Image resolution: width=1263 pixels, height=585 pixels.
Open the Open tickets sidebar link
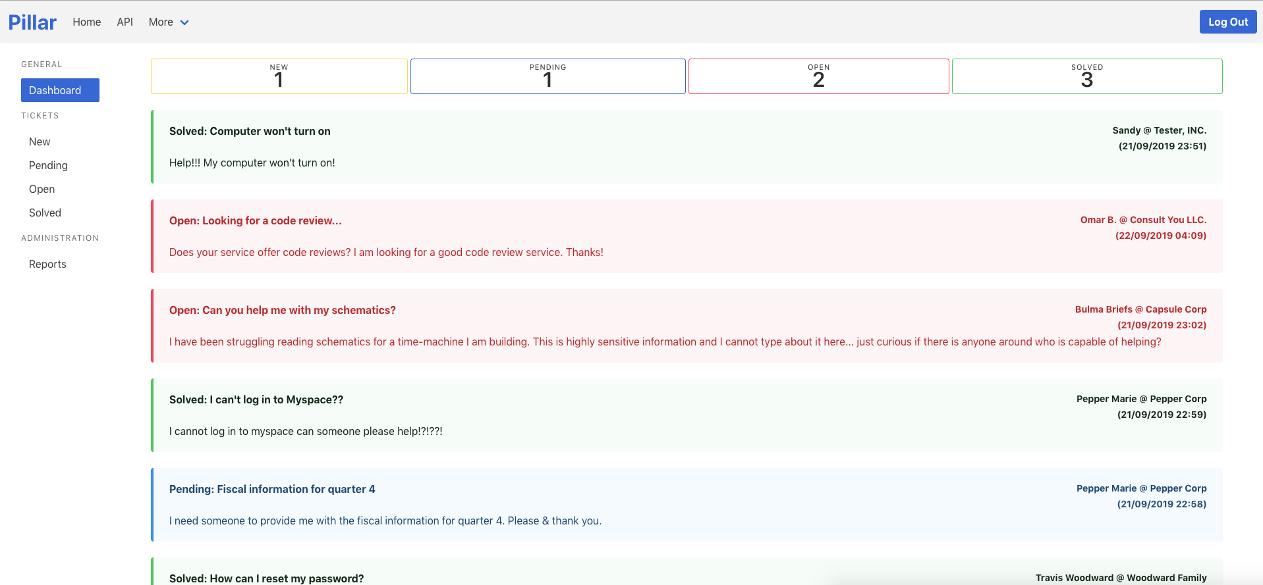42,189
